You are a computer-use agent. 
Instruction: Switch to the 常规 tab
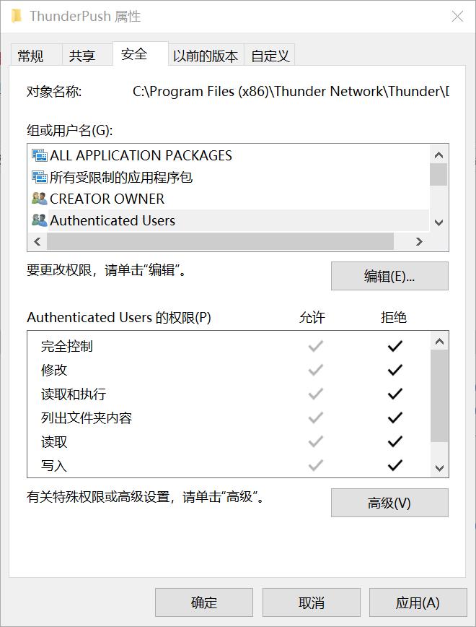pyautogui.click(x=30, y=54)
